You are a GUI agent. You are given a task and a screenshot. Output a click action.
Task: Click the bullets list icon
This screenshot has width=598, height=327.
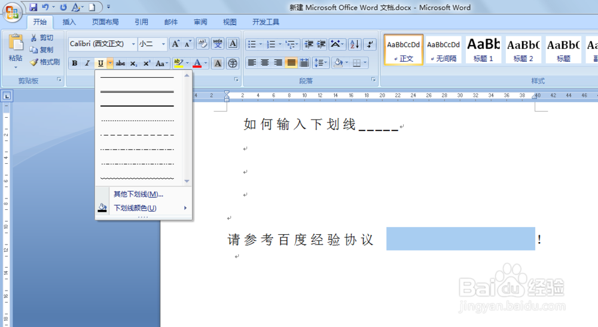(x=252, y=44)
